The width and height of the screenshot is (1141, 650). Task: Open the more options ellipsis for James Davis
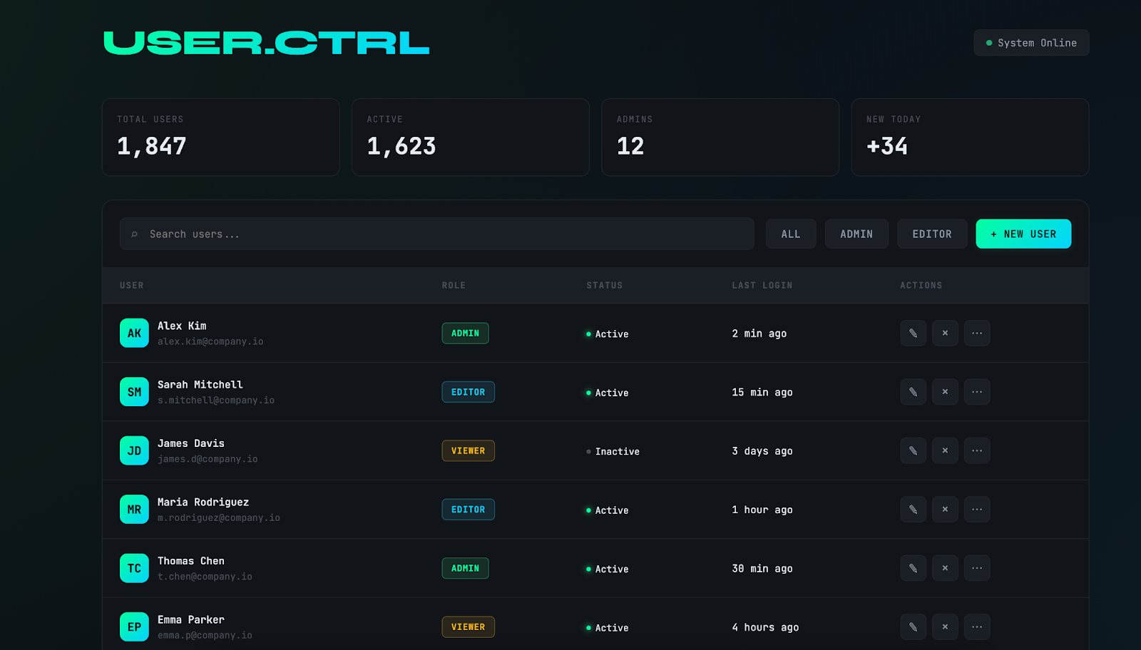pos(977,450)
